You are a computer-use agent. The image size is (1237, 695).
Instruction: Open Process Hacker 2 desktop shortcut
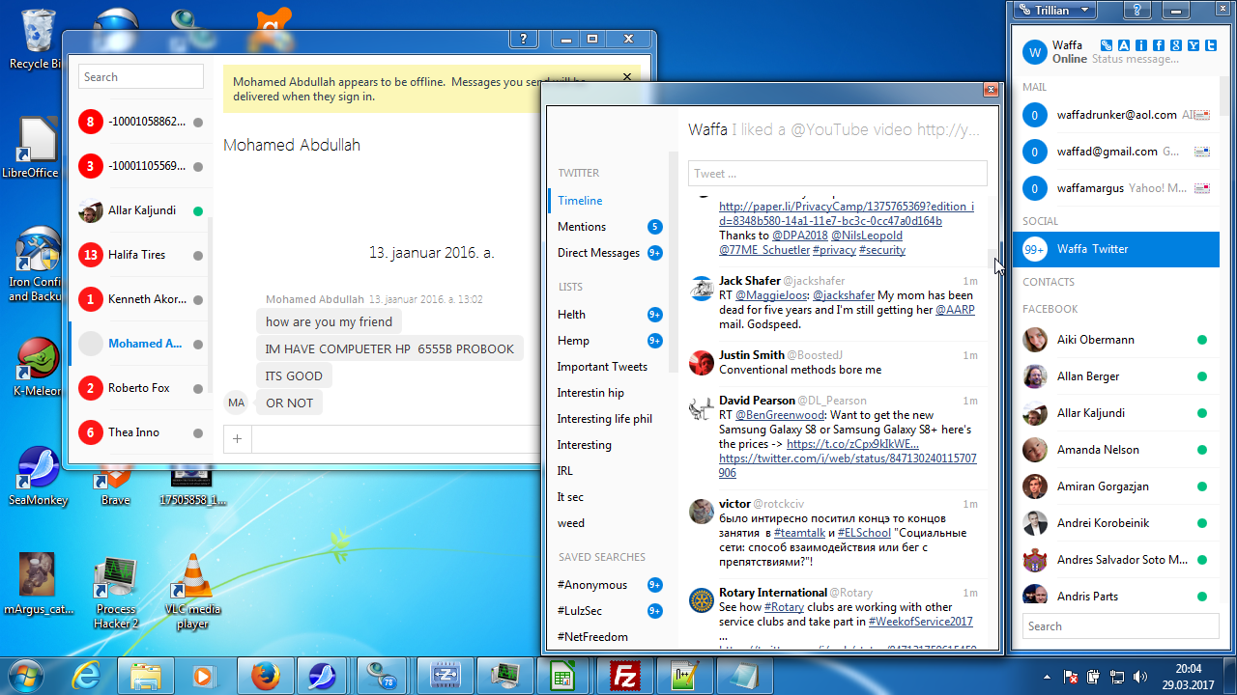coord(116,591)
